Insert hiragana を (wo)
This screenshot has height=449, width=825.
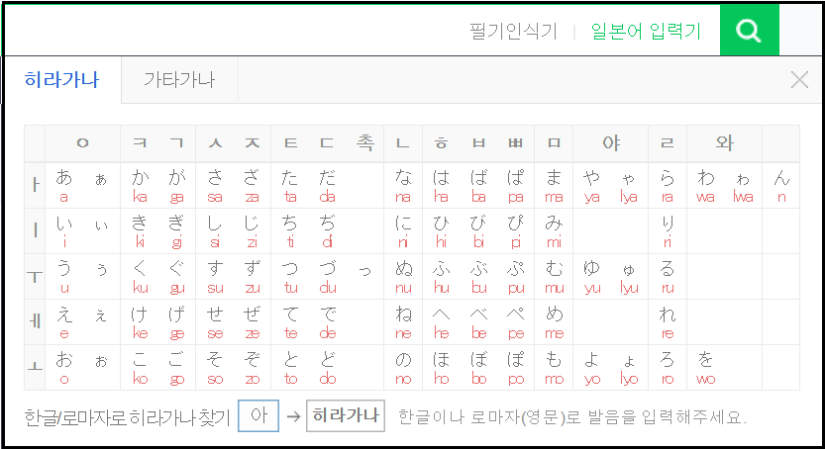705,368
